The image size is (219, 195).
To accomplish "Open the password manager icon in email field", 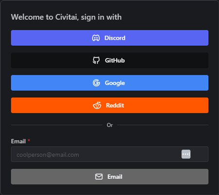I will (x=186, y=154).
